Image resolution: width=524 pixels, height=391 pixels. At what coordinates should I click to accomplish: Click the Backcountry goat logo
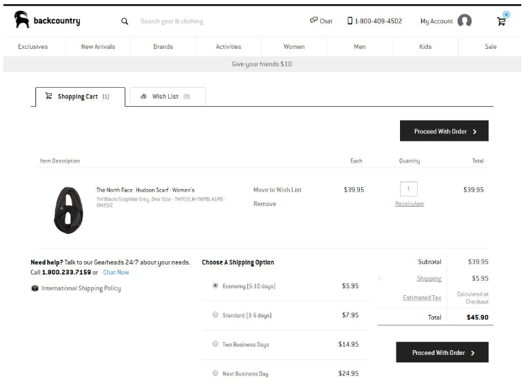[22, 20]
